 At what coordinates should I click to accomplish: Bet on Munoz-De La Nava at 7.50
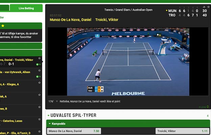tap(74, 131)
